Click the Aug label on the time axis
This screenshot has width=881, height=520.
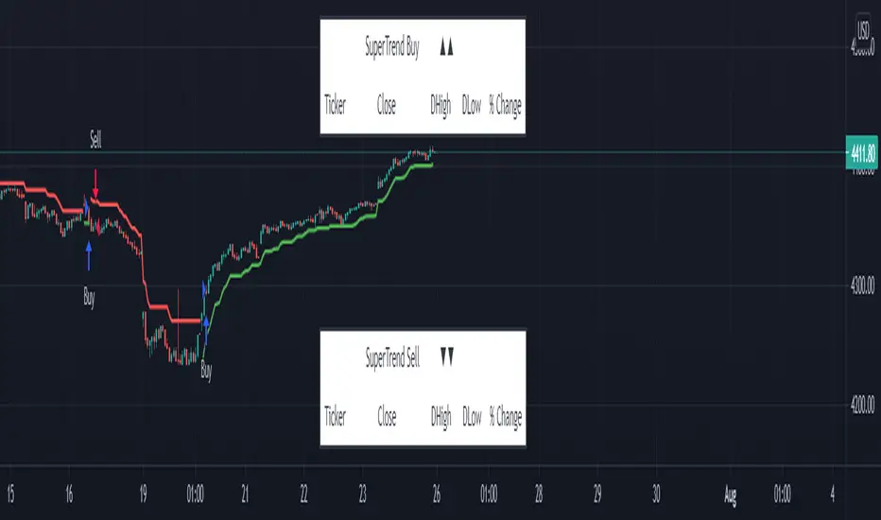730,493
